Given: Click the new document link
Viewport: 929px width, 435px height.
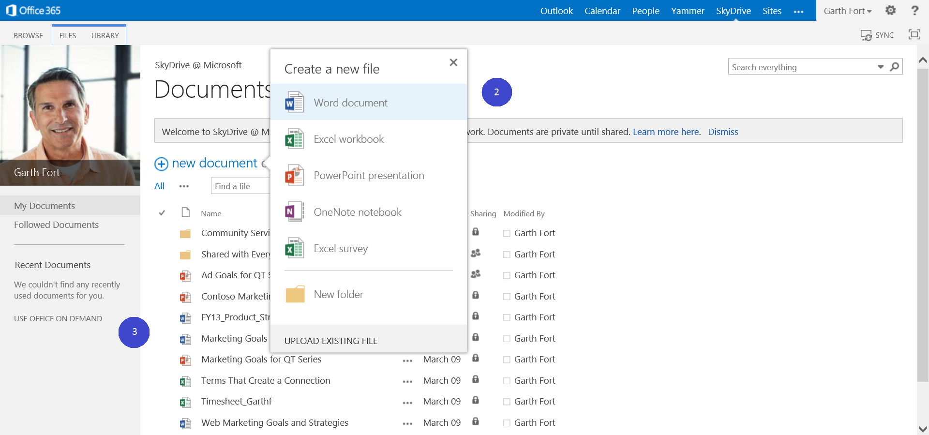Looking at the screenshot, I should (214, 163).
